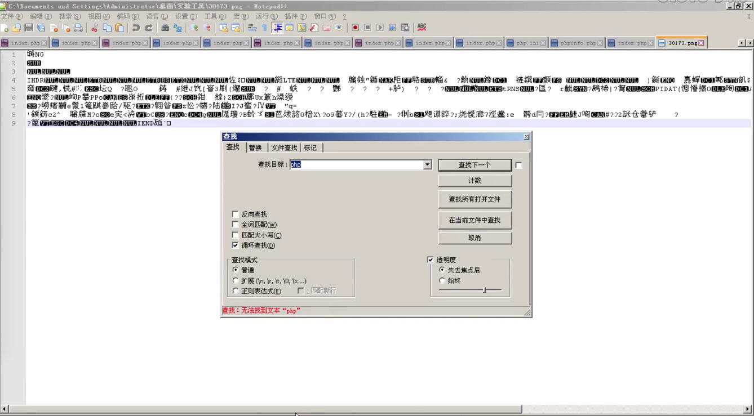
Task: Click the ABC spell check icon
Action: 422,28
